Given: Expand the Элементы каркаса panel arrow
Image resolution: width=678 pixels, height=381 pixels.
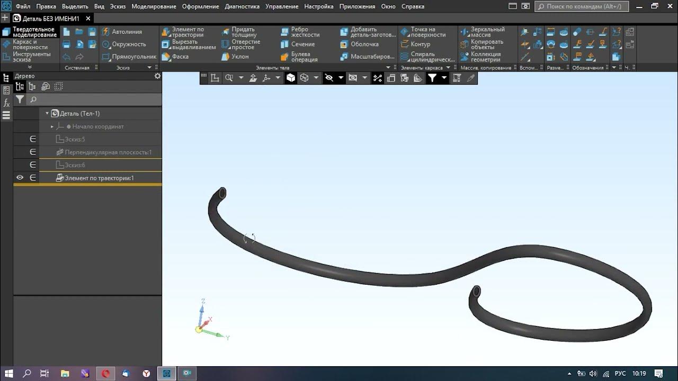Looking at the screenshot, I should [448, 68].
